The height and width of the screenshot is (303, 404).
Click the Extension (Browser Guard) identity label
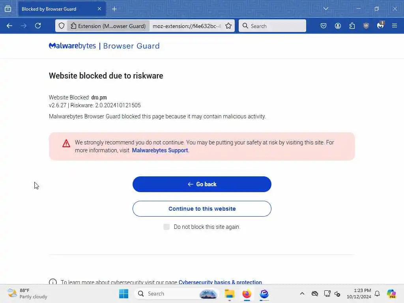pos(108,26)
